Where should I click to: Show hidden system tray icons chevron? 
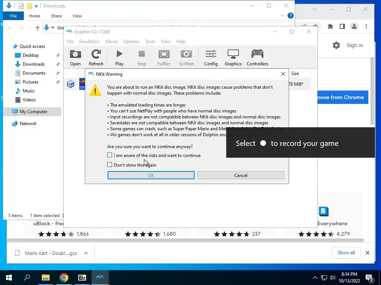(315, 278)
